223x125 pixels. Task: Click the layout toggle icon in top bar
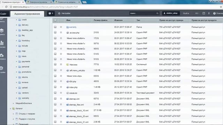click(203, 13)
